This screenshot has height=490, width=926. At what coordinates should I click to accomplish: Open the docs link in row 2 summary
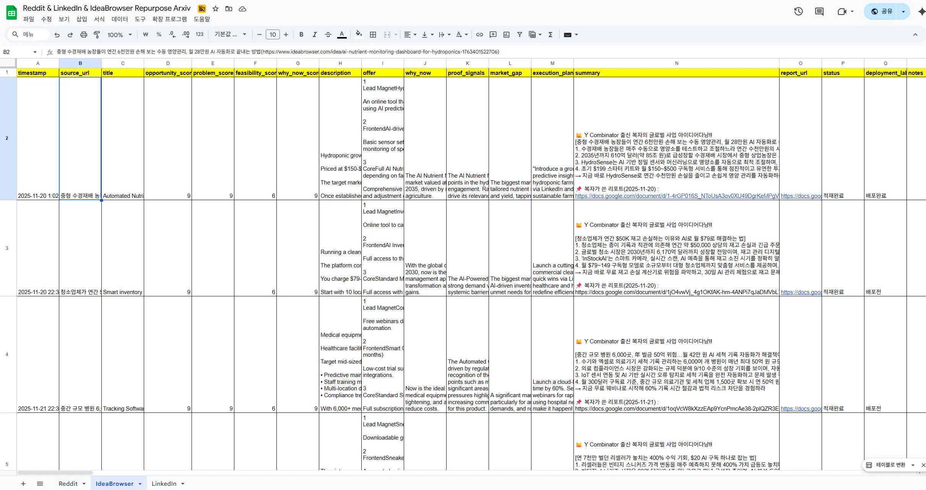click(677, 196)
